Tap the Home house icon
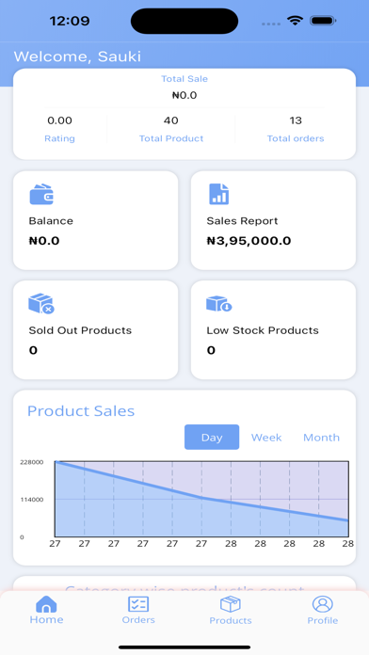 click(46, 604)
